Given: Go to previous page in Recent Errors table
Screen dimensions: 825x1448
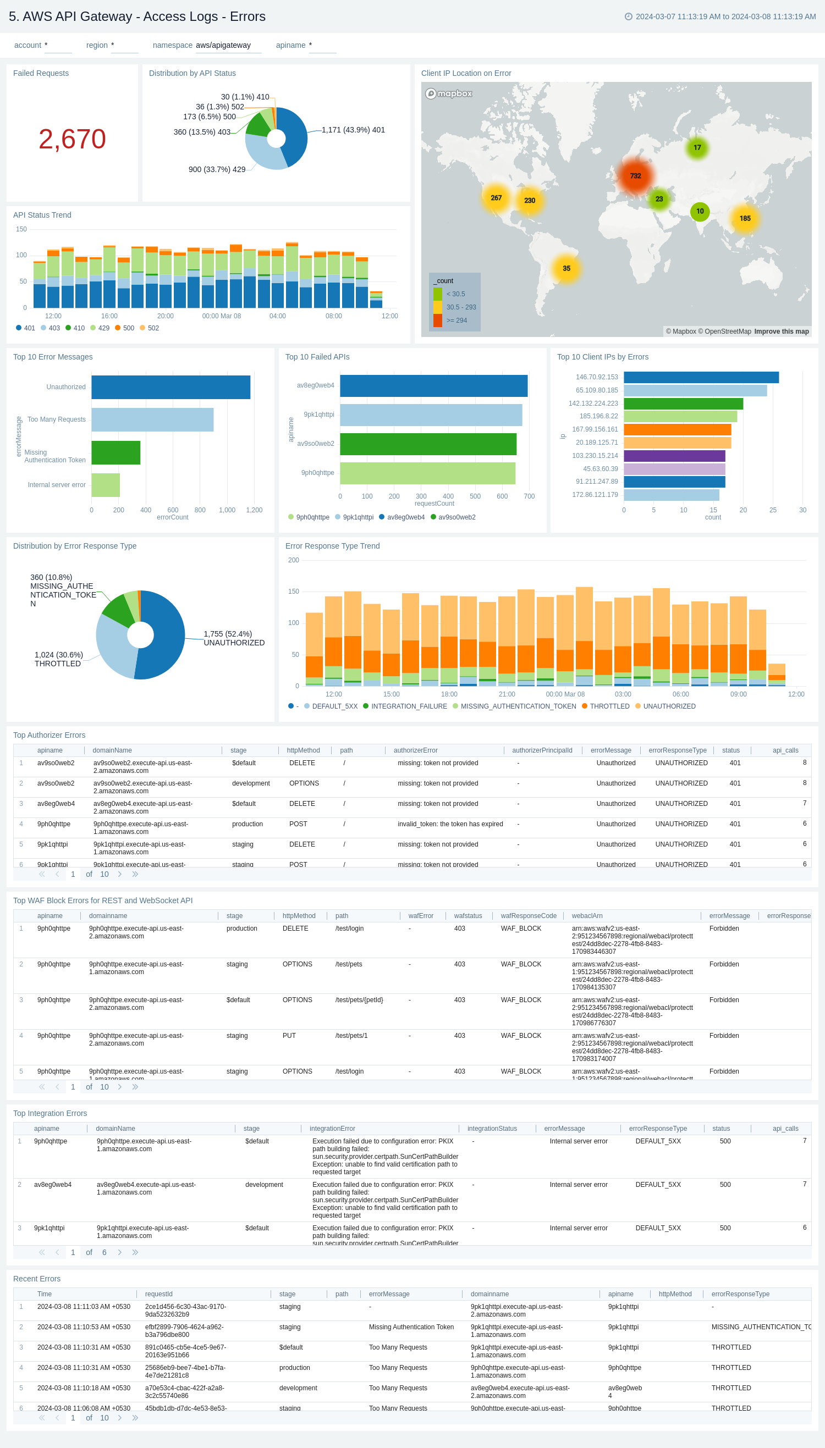Looking at the screenshot, I should (x=57, y=1417).
